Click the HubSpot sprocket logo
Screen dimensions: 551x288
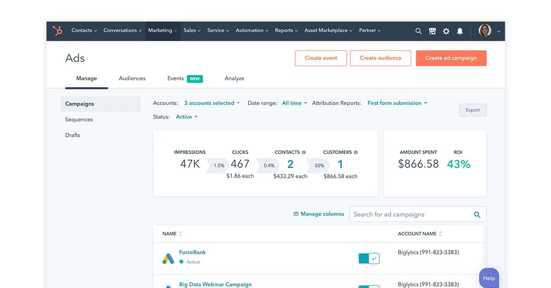pyautogui.click(x=57, y=31)
